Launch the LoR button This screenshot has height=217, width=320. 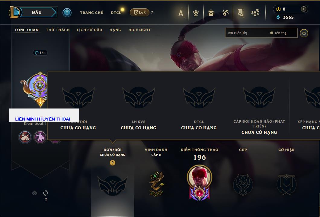139,12
